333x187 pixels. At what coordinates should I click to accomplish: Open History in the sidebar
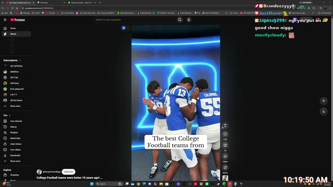point(16,127)
